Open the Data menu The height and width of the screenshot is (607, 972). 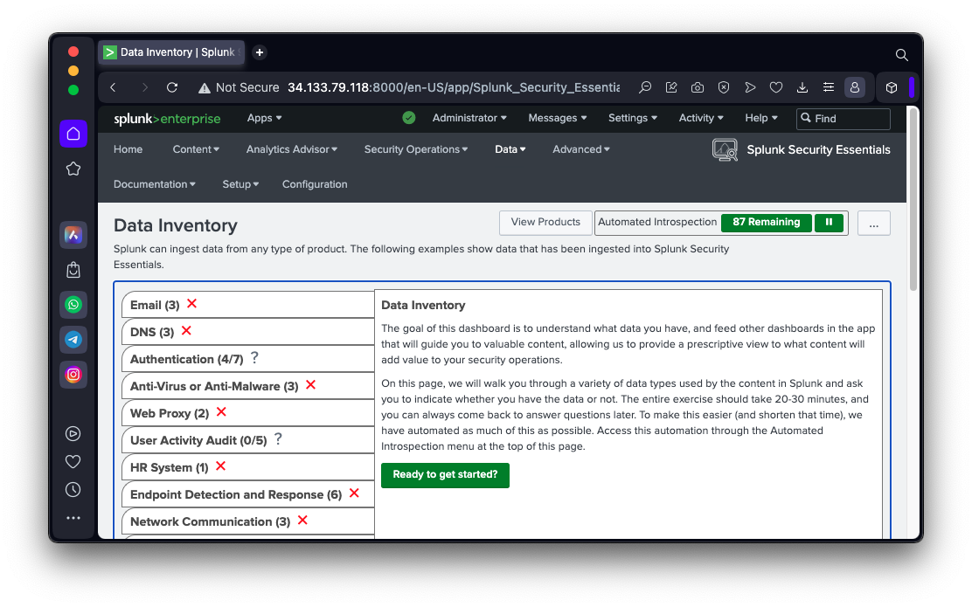pyautogui.click(x=510, y=149)
